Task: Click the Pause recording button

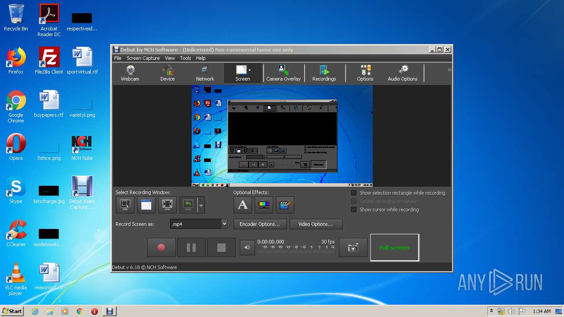Action: (191, 248)
